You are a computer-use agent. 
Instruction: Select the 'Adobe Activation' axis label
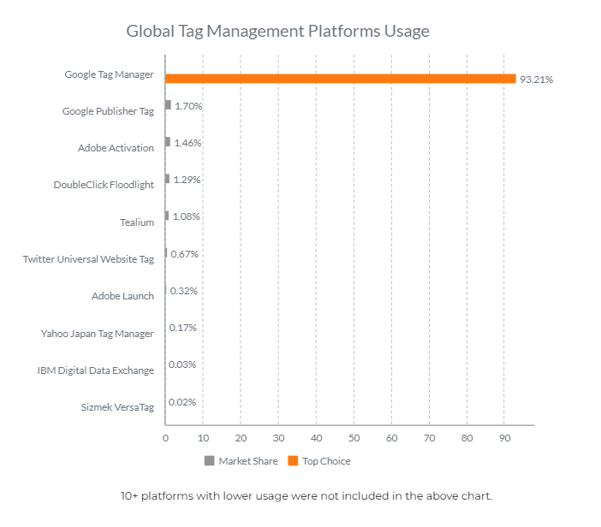(116, 148)
